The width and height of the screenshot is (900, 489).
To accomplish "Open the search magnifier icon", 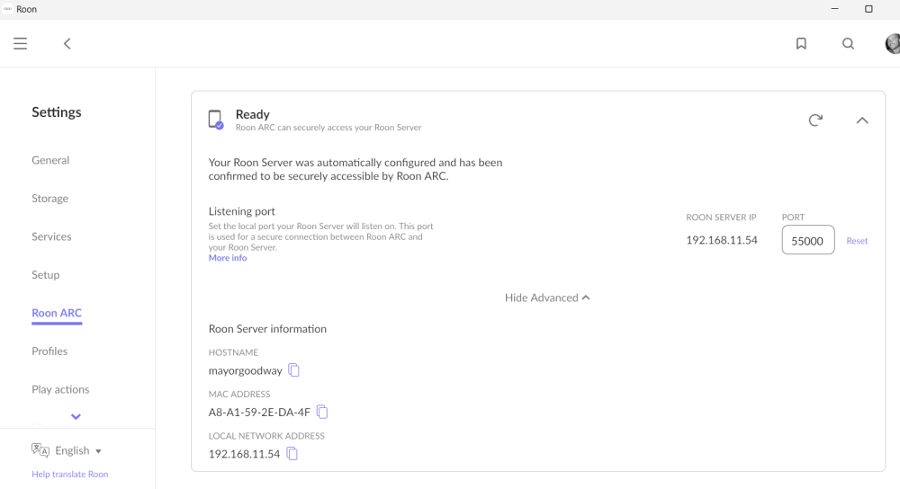I will point(848,43).
